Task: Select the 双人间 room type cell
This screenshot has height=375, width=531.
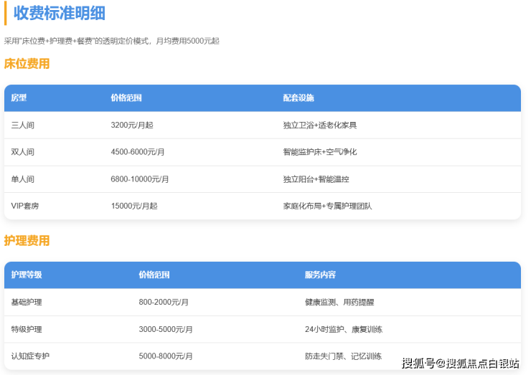Action: click(23, 152)
